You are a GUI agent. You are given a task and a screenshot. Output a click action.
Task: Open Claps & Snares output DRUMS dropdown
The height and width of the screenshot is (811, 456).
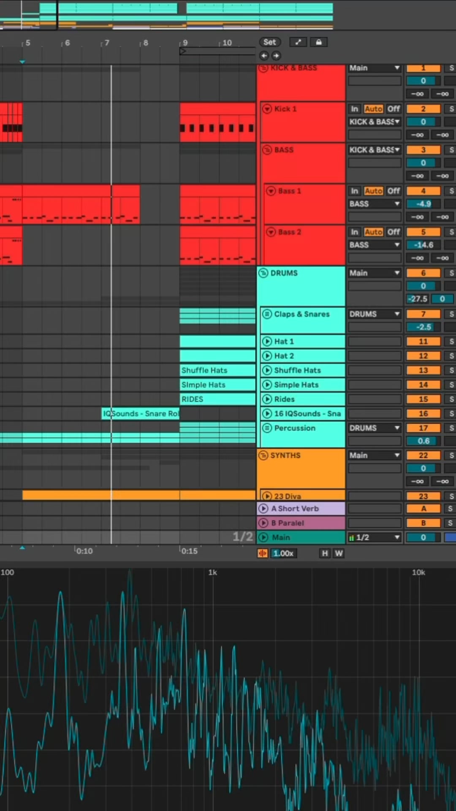click(375, 314)
